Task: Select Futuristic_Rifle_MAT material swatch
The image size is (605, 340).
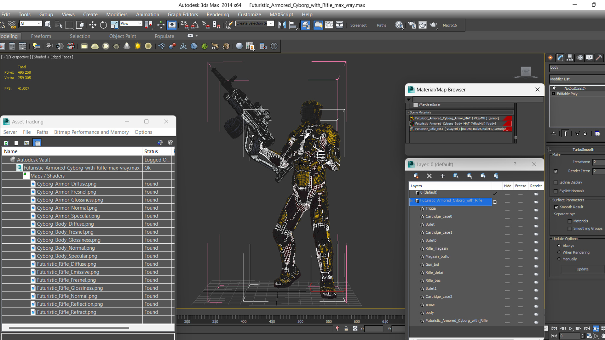Action: click(x=412, y=129)
